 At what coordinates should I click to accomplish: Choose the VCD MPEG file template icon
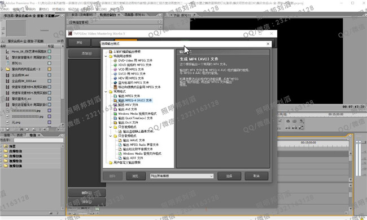[115, 69]
